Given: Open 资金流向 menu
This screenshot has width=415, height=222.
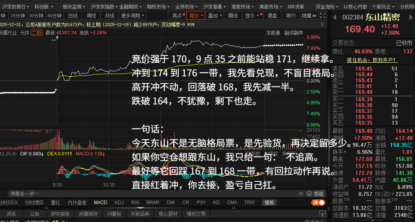Looking at the screenshot, I should click(x=327, y=7).
